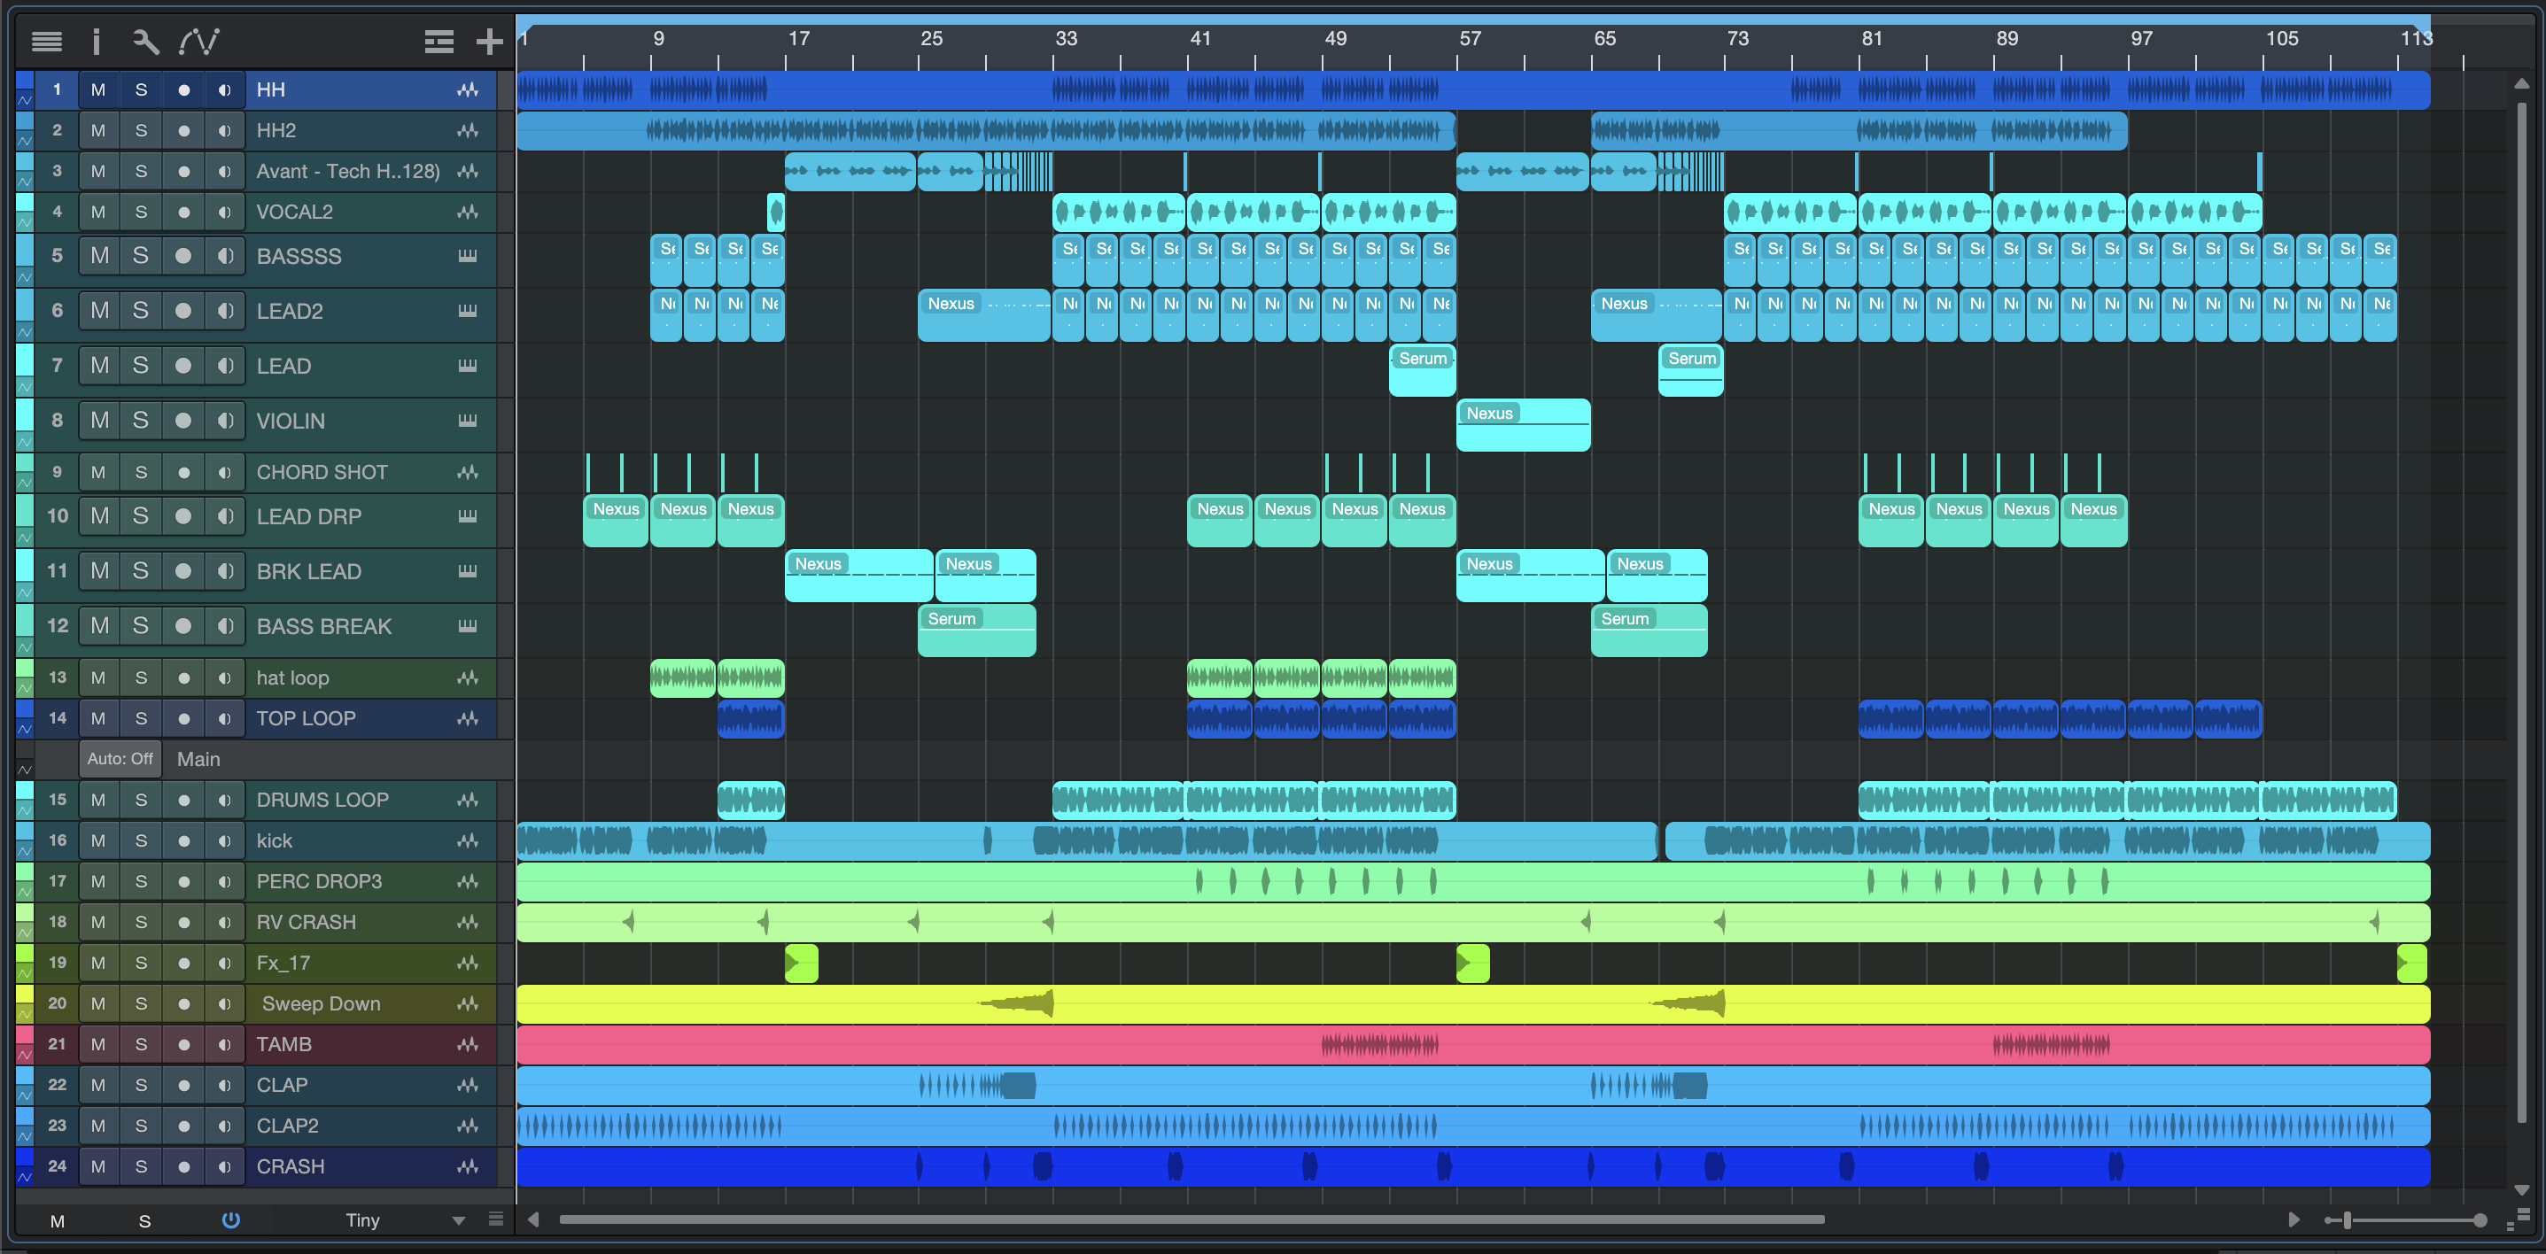Click the Auto: Off automation mode button

[120, 759]
